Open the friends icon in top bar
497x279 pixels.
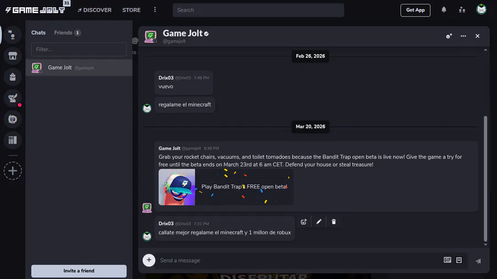click(462, 10)
